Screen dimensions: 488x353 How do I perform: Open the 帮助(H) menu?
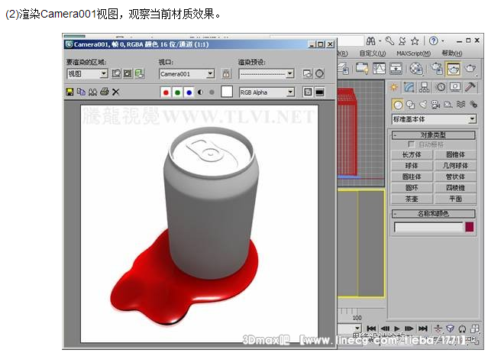452,53
